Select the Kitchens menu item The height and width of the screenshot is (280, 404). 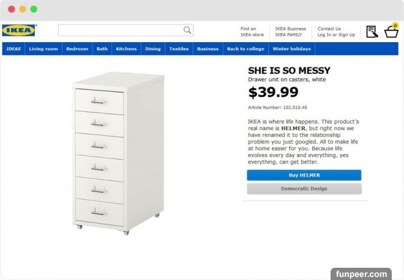click(x=126, y=49)
